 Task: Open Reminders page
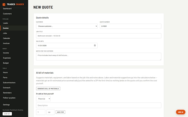(x=7, y=93)
